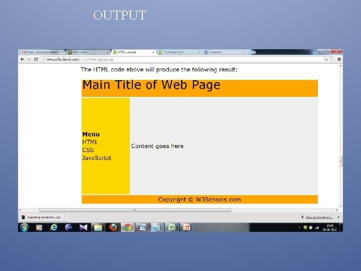Close the Tryit Editor tab
Image resolution: width=361 pixels, height=271 pixels.
(x=199, y=52)
